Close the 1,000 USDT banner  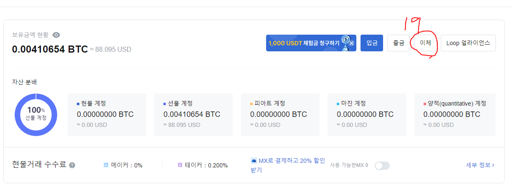[352, 43]
